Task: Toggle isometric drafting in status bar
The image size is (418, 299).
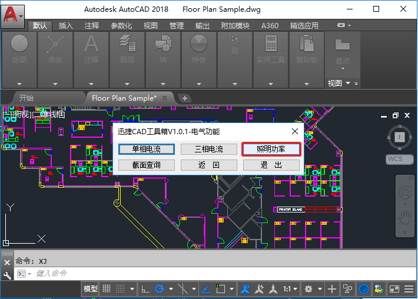Action: (183, 289)
